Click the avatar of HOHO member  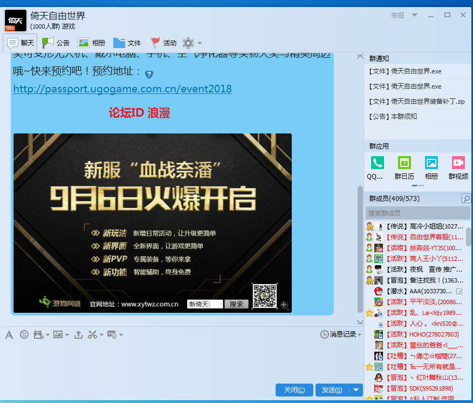(379, 334)
